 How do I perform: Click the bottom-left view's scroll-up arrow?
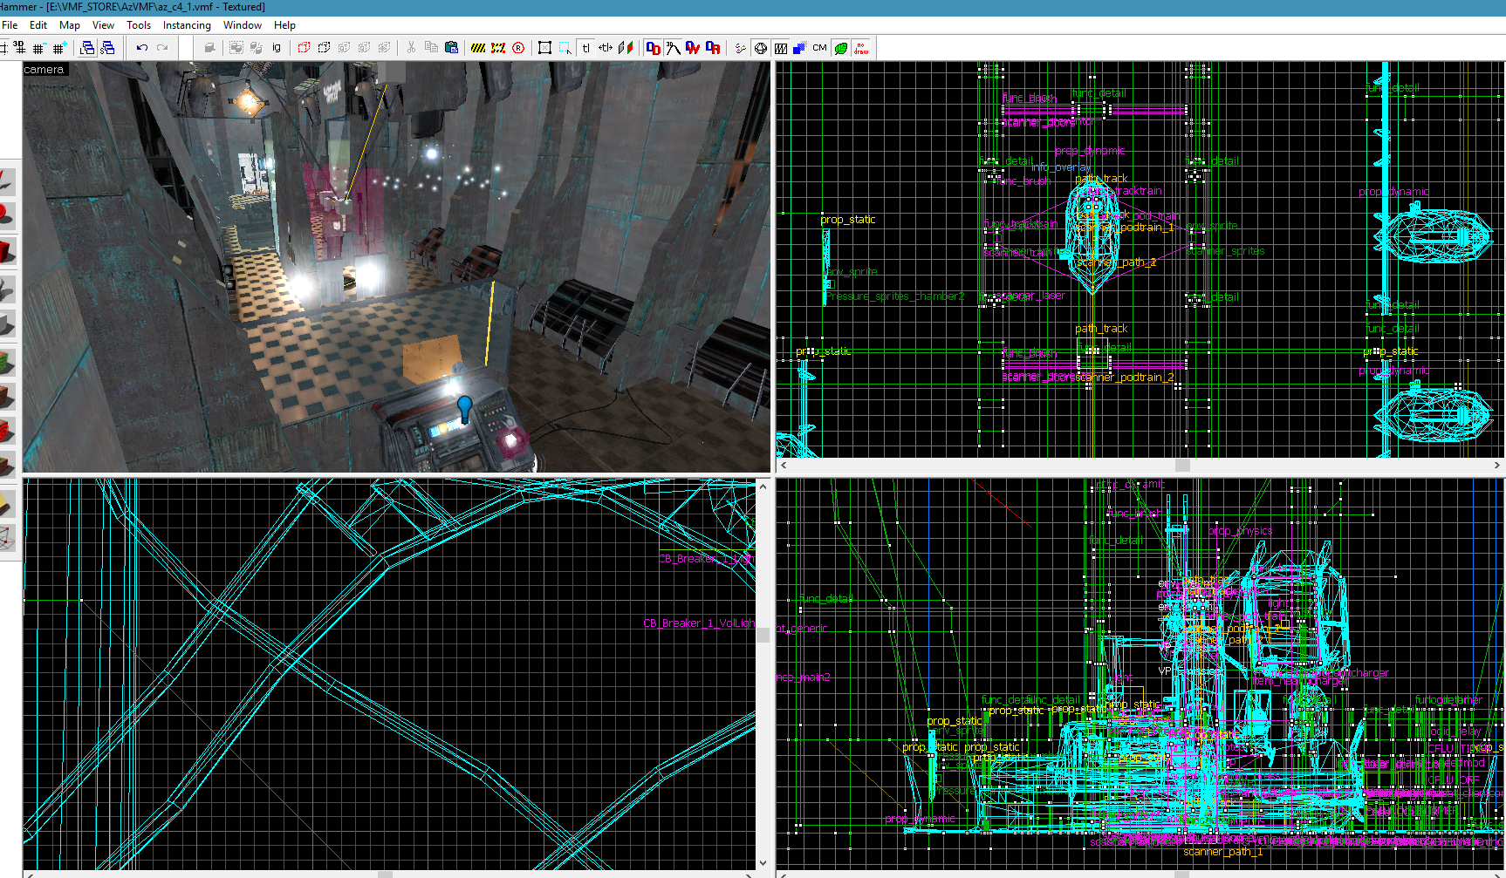pos(763,485)
